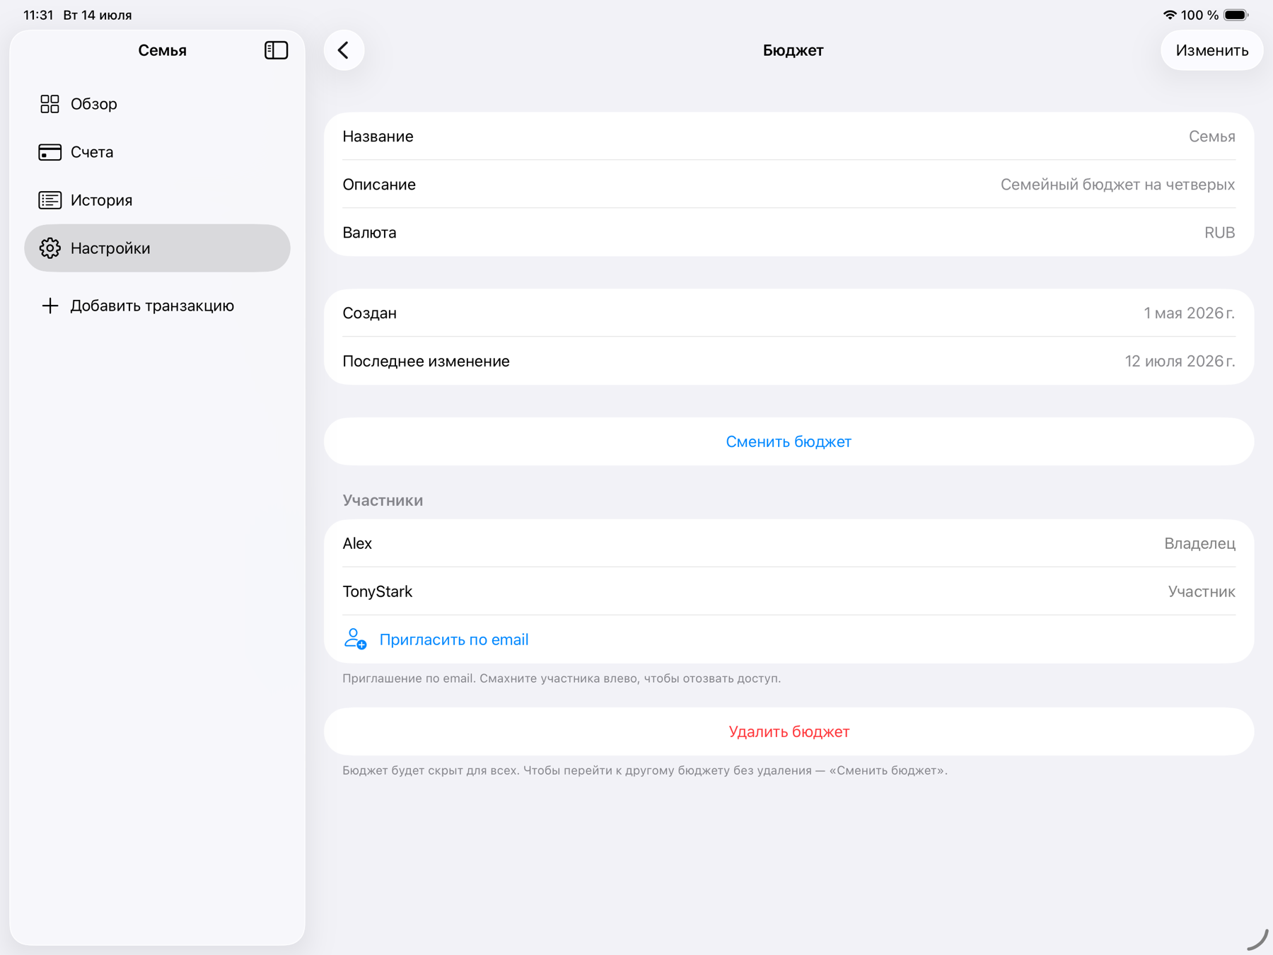The image size is (1273, 955).
Task: Click the История list icon
Action: 50,200
